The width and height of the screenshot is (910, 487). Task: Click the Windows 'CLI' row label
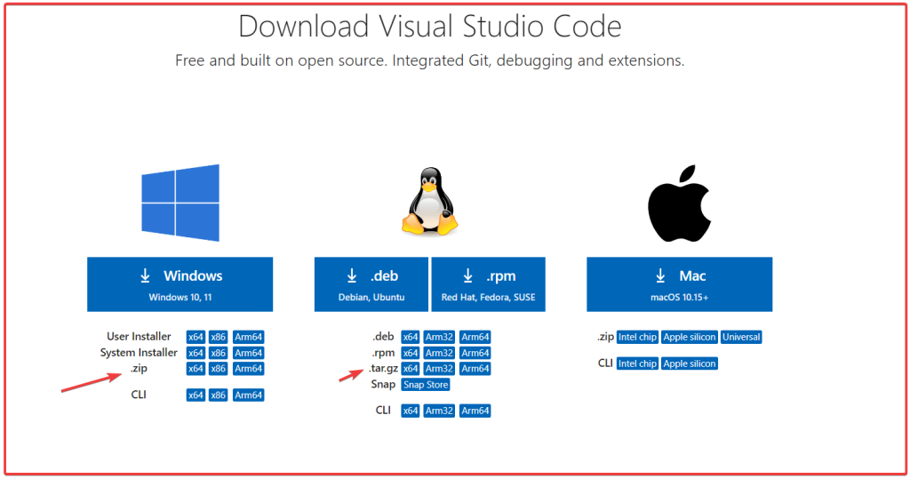pos(139,395)
